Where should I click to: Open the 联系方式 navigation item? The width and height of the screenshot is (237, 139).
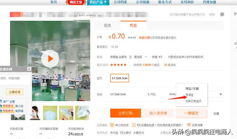165,2
